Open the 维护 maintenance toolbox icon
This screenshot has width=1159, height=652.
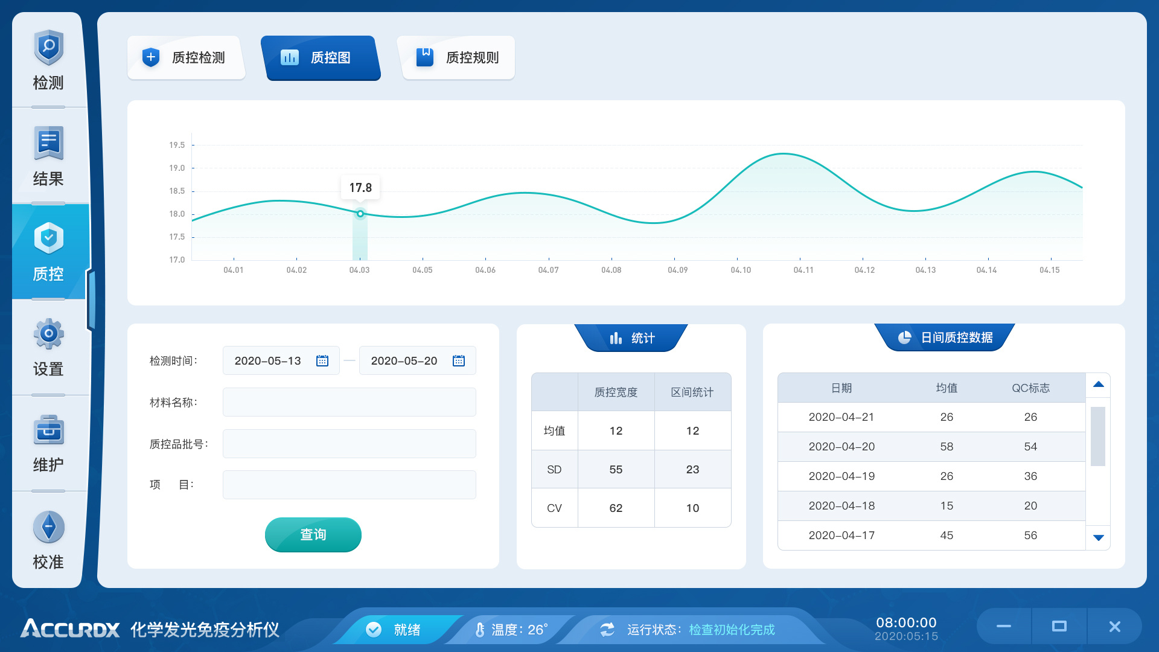(48, 430)
